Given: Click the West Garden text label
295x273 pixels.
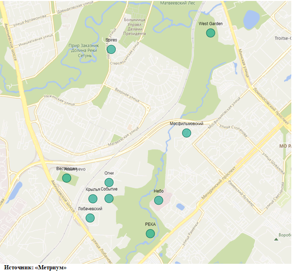Looking at the screenshot, I should pos(210,24).
